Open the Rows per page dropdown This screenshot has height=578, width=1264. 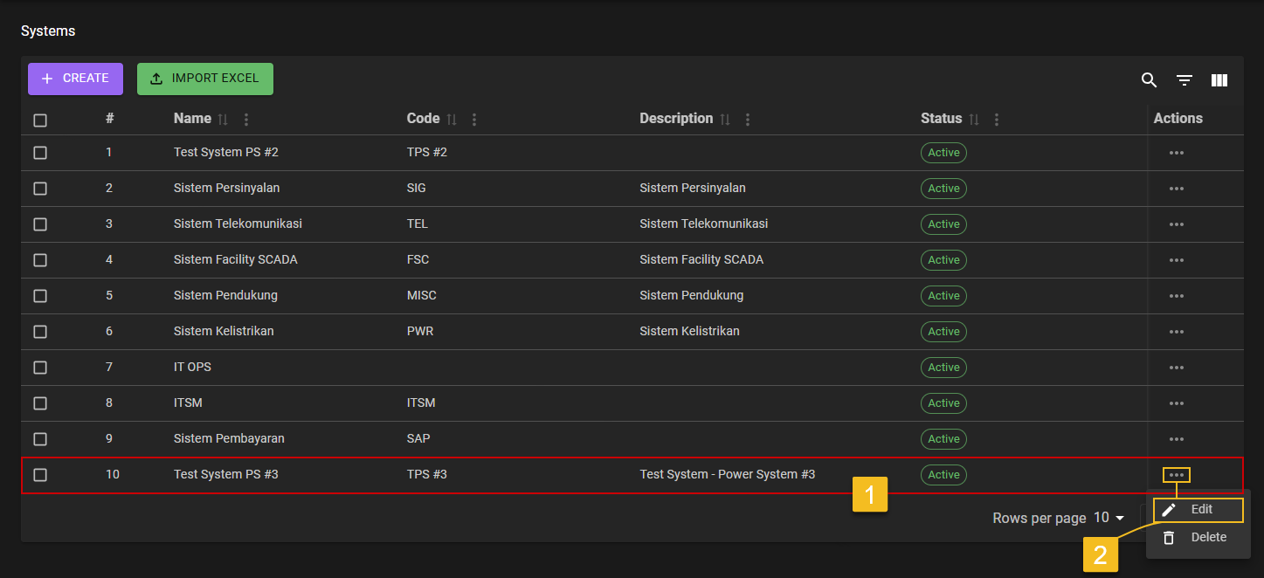(x=1108, y=517)
